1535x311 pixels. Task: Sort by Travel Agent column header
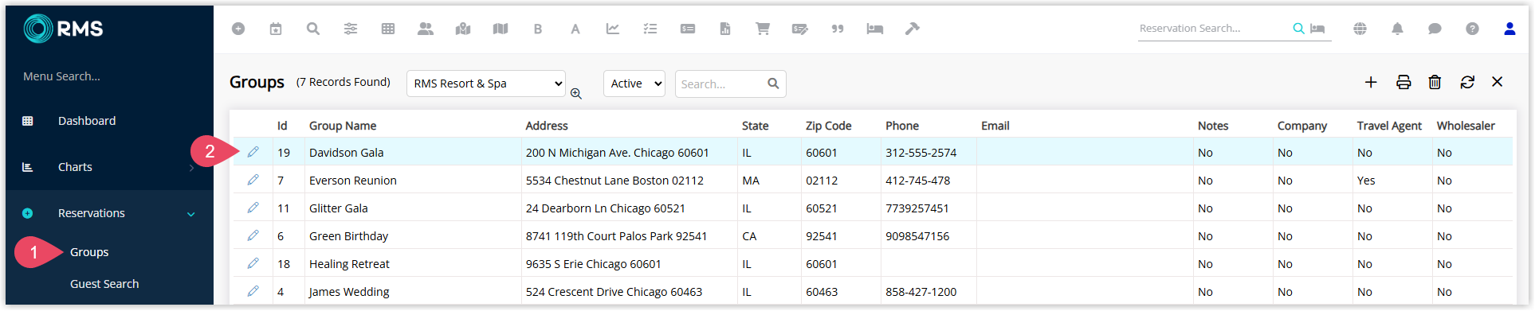point(1389,126)
